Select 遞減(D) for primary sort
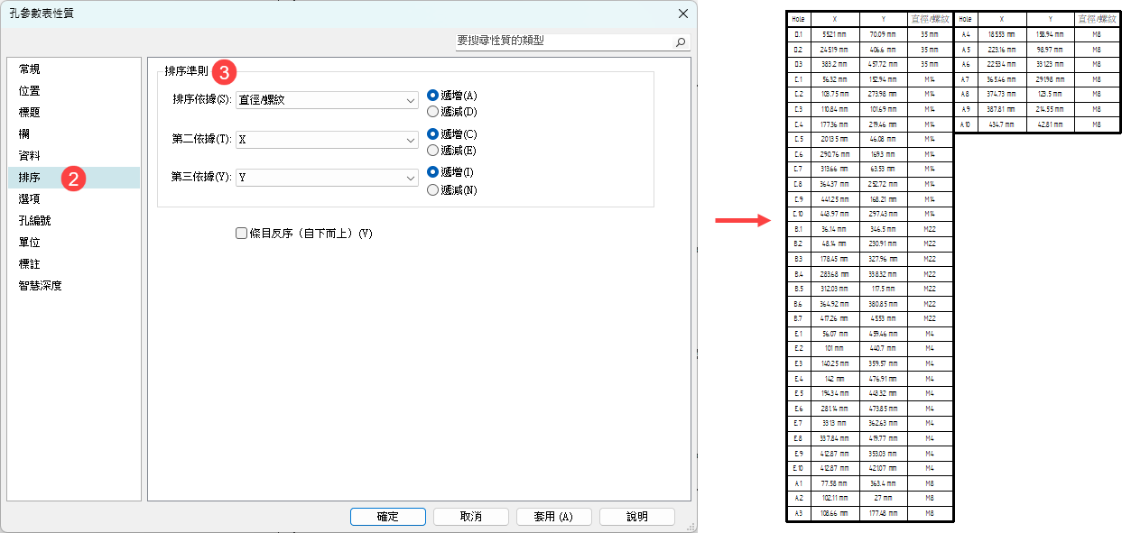 pyautogui.click(x=433, y=112)
